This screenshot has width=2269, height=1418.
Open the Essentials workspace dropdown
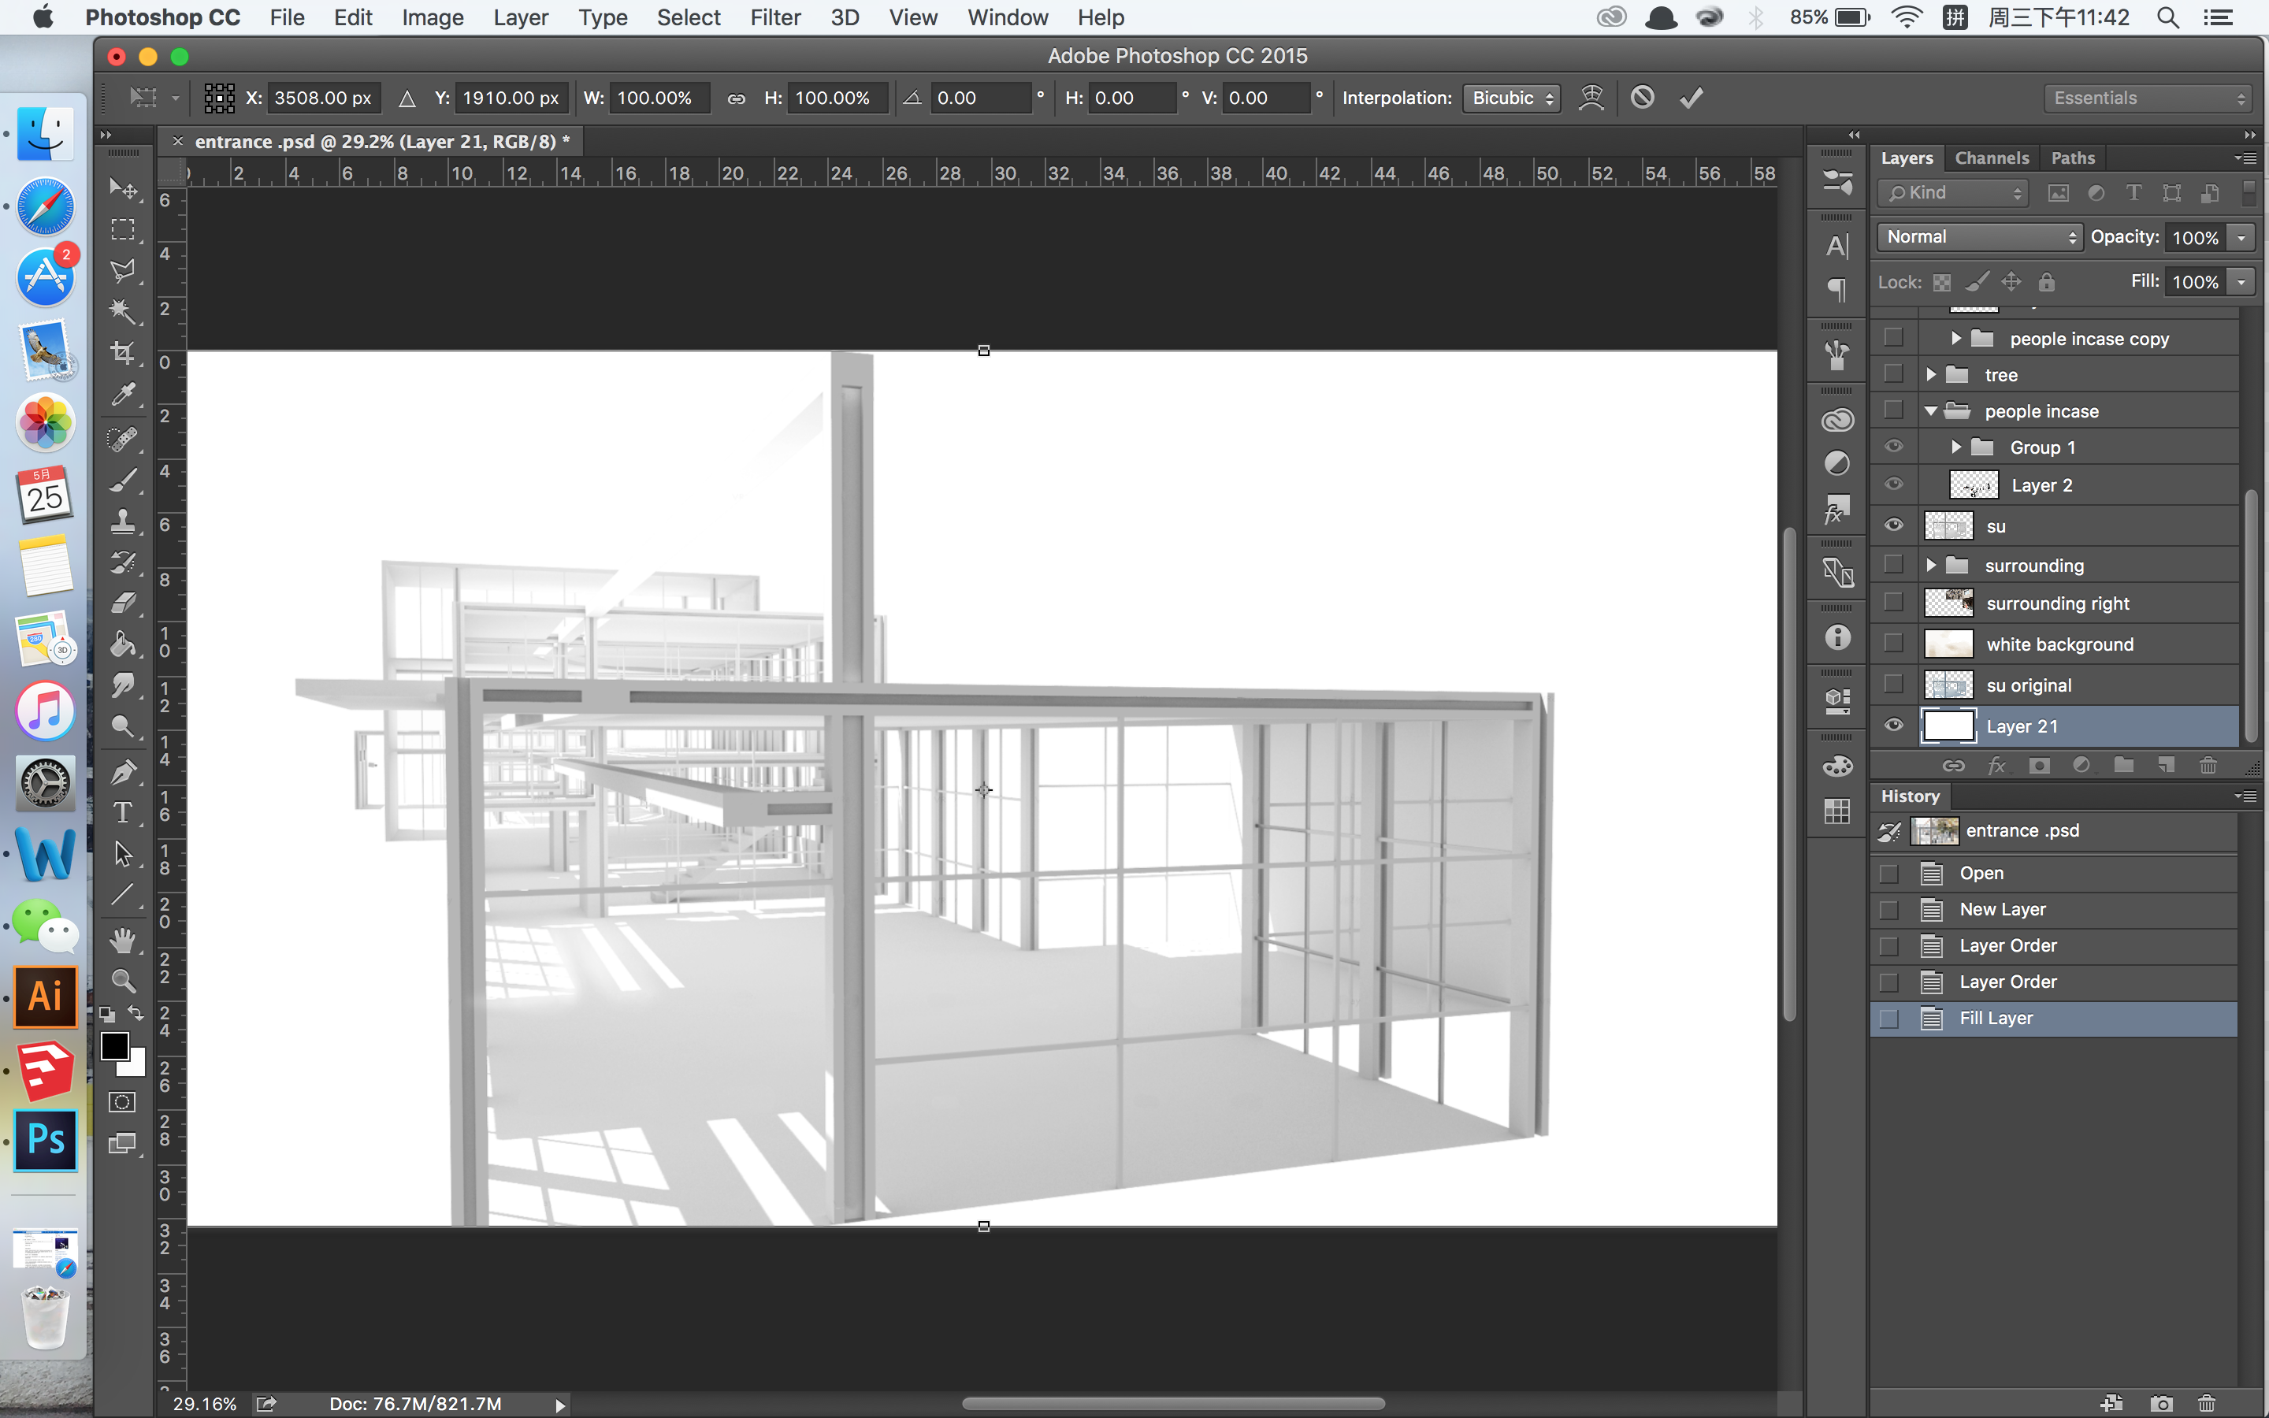tap(2148, 98)
